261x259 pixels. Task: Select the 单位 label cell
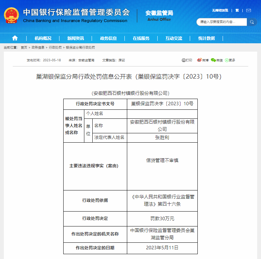point(88,131)
